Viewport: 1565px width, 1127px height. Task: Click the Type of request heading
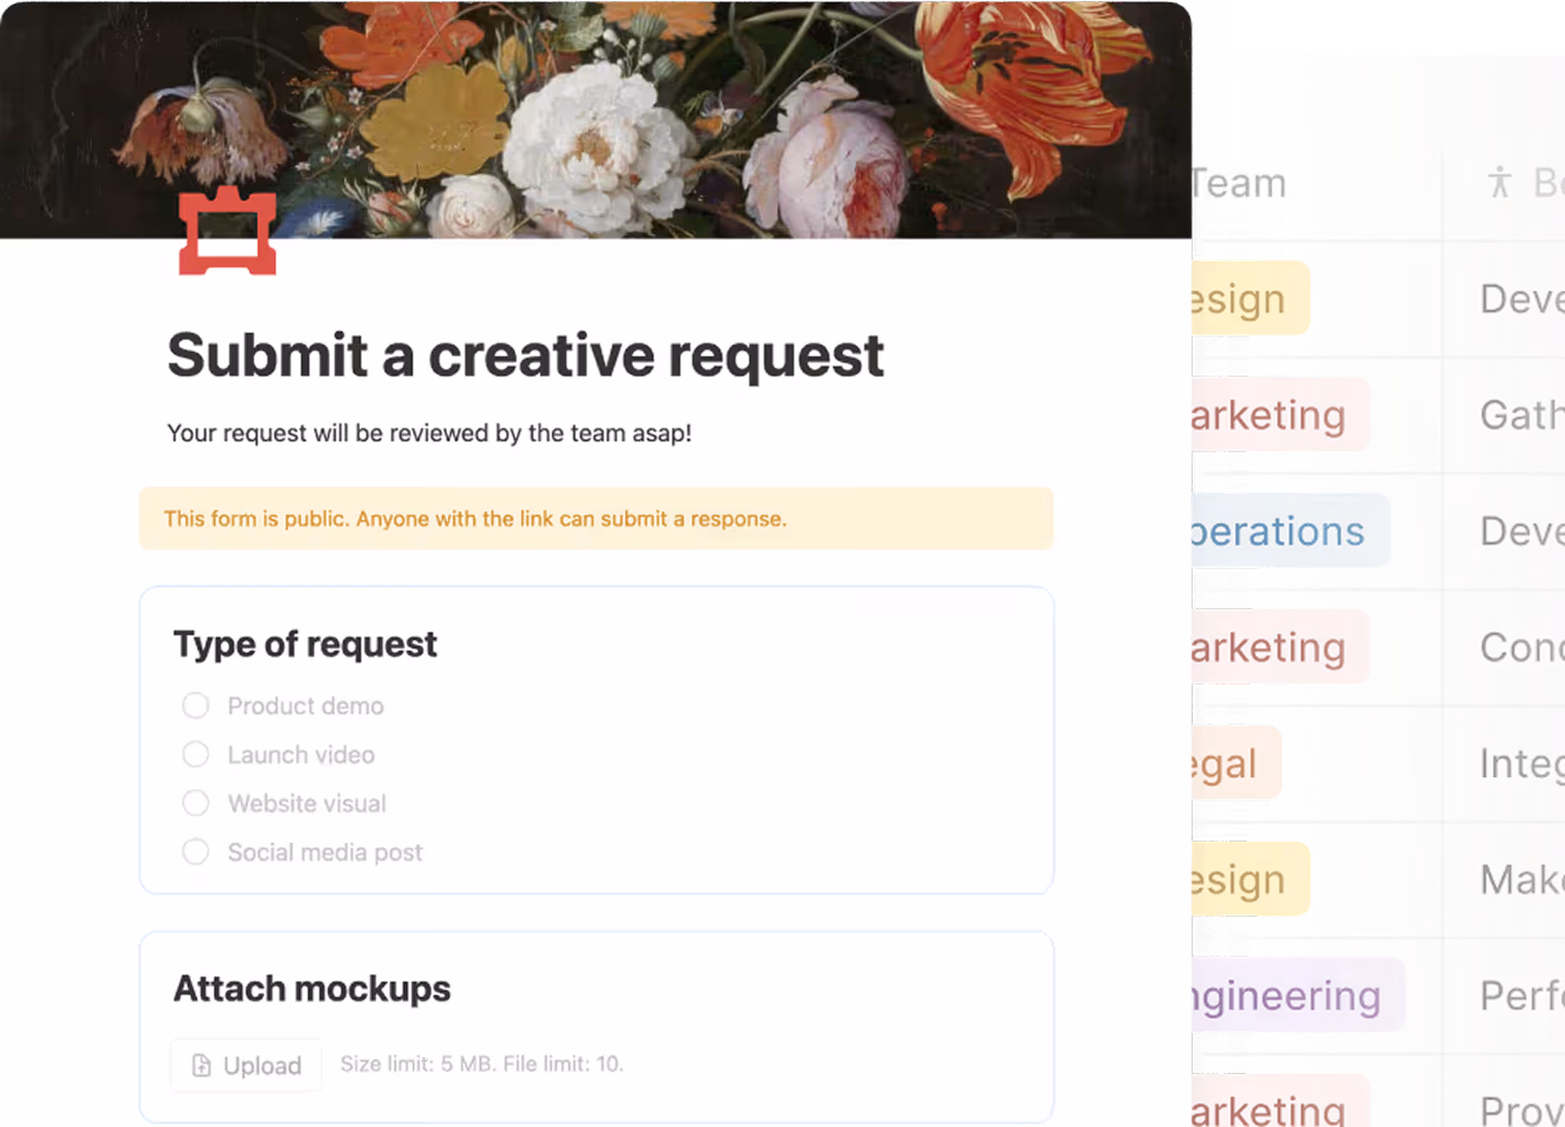[x=305, y=644]
